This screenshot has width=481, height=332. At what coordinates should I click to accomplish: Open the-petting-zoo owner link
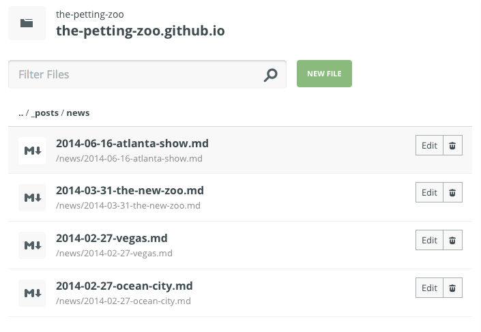tap(90, 14)
